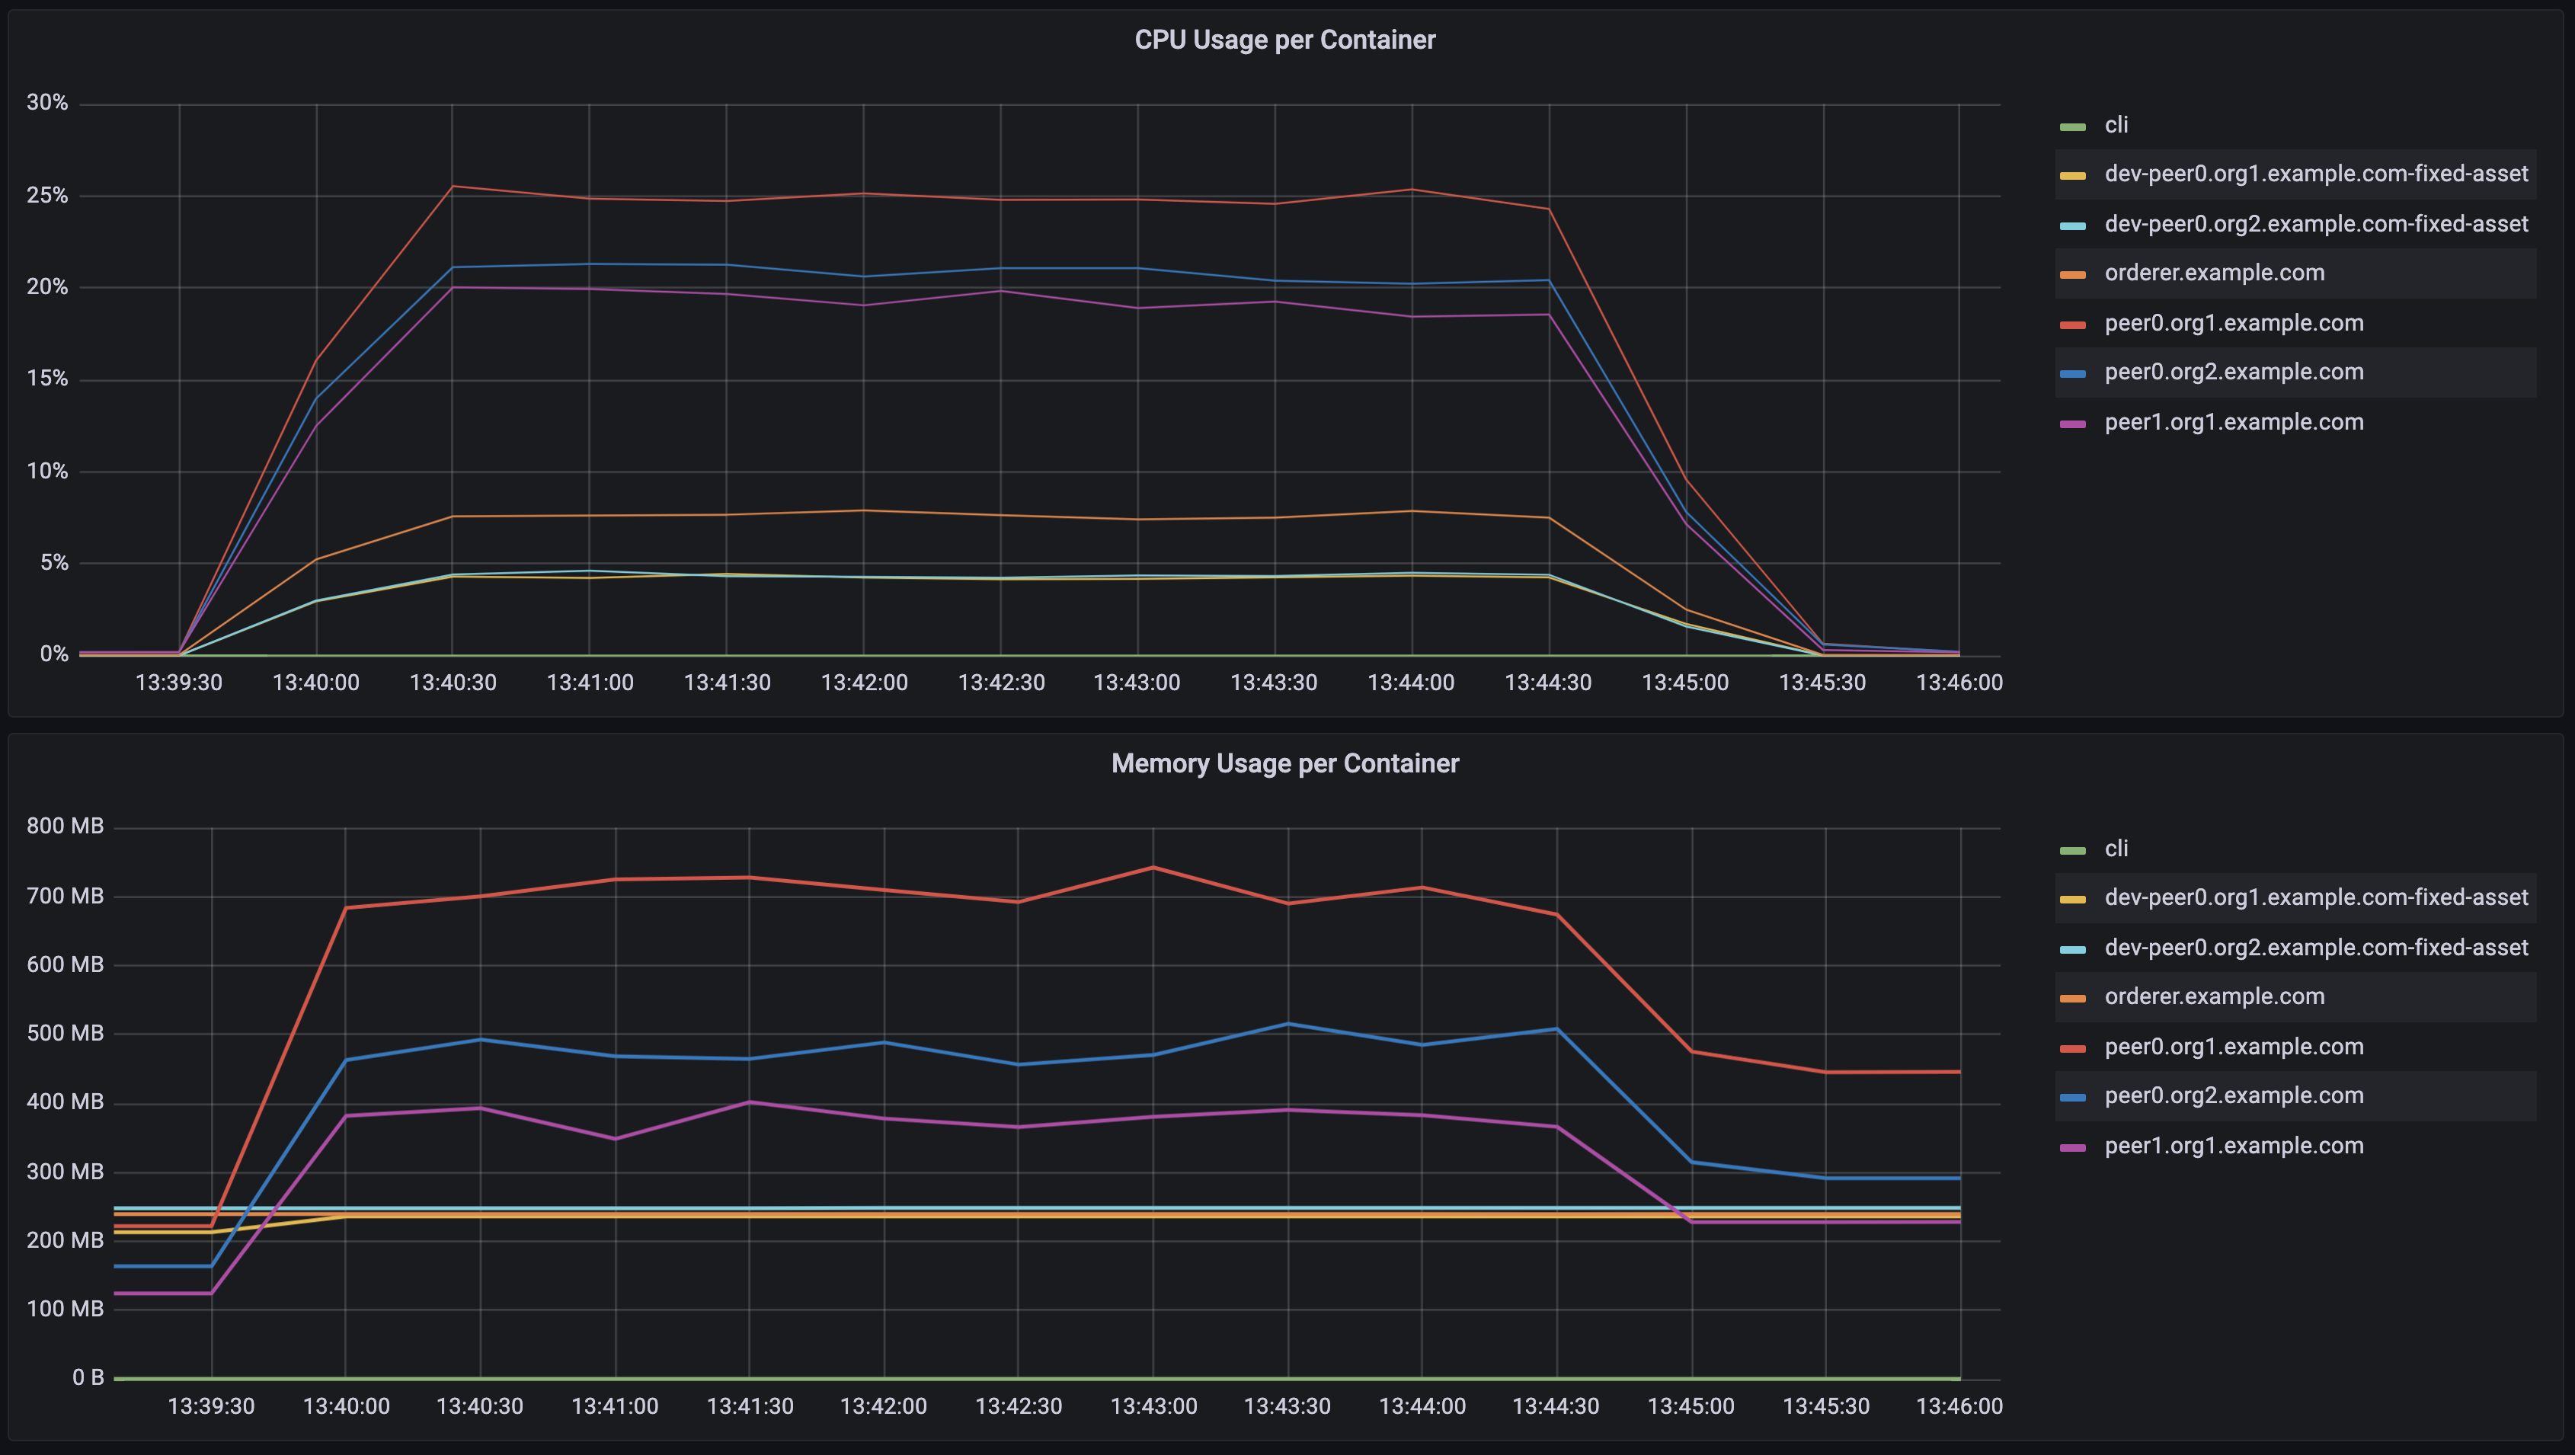The image size is (2575, 1455).
Task: Click the 30% y-axis label on CPU chart
Action: 47,101
